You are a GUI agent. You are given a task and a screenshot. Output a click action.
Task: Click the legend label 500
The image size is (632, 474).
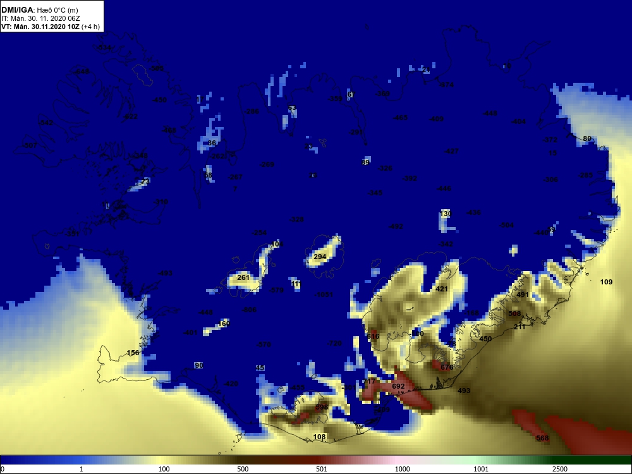(243, 469)
